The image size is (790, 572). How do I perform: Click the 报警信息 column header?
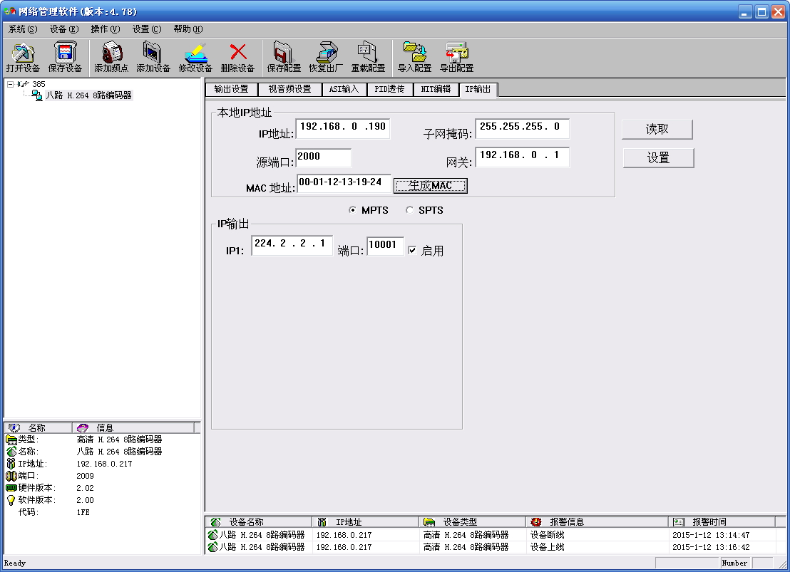567,522
